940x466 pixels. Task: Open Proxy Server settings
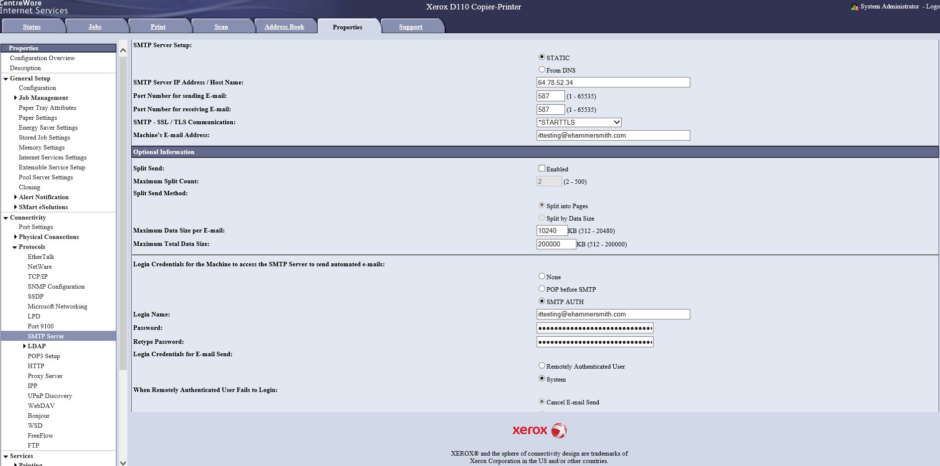click(x=45, y=376)
